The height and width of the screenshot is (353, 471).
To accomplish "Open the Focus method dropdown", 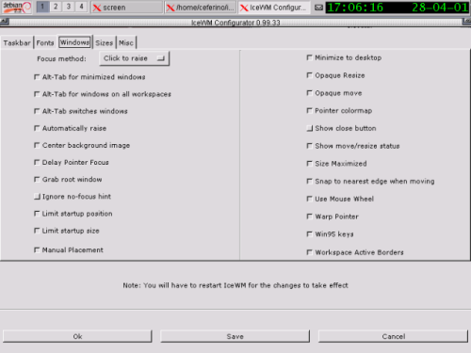I will pos(134,58).
